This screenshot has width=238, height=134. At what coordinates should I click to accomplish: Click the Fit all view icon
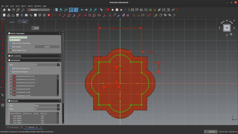pyautogui.click(x=56, y=10)
